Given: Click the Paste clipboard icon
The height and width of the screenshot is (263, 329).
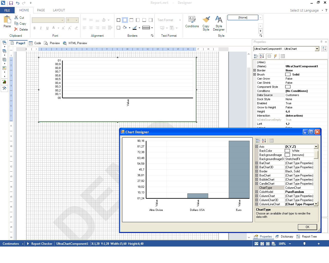Looking at the screenshot, I should (7, 20).
